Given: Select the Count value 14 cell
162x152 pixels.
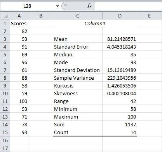Looking at the screenshot, I should (x=120, y=132).
